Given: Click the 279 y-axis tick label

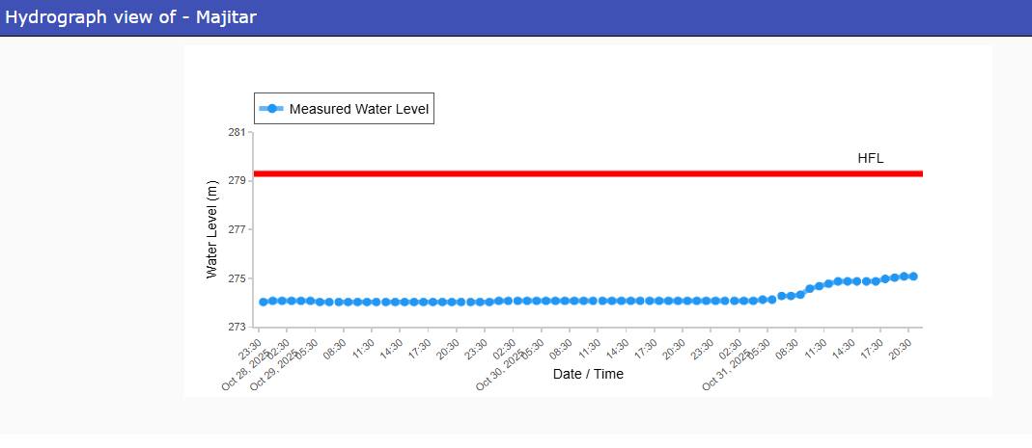Looking at the screenshot, I should (238, 181).
